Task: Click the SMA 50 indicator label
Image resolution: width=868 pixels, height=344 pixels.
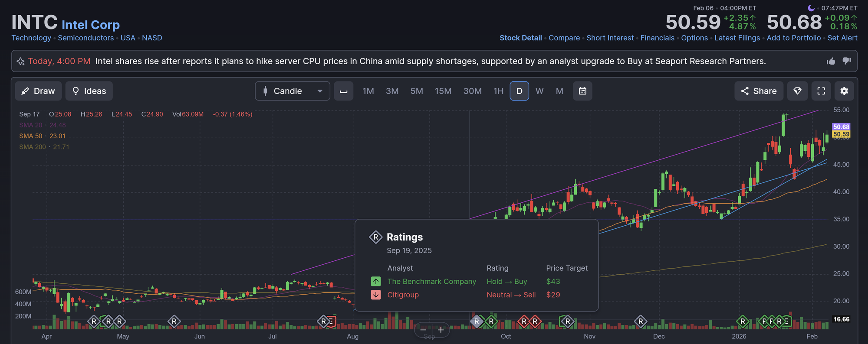Action: click(x=30, y=136)
